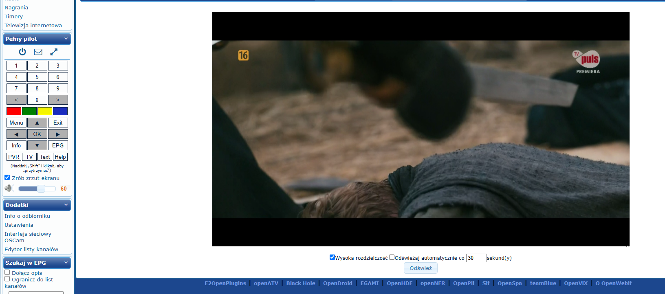Click number key 4 on remote
This screenshot has width=665, height=294.
16,77
